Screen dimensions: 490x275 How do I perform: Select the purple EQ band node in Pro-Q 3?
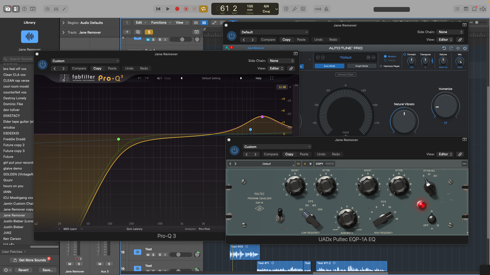262,117
